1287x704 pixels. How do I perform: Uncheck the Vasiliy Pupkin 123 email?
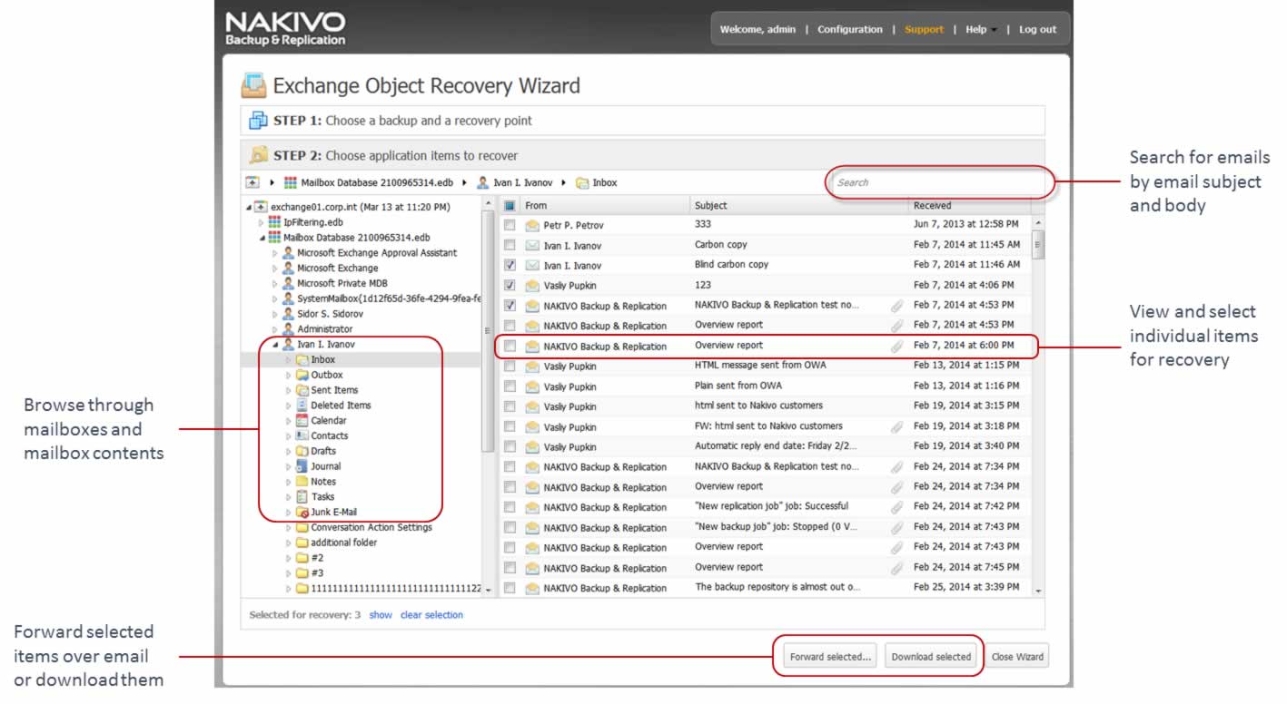(510, 286)
